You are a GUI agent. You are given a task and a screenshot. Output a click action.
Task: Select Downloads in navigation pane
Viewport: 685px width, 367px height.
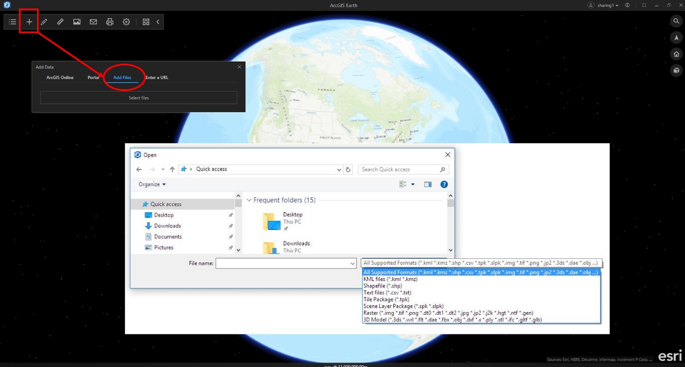point(167,226)
